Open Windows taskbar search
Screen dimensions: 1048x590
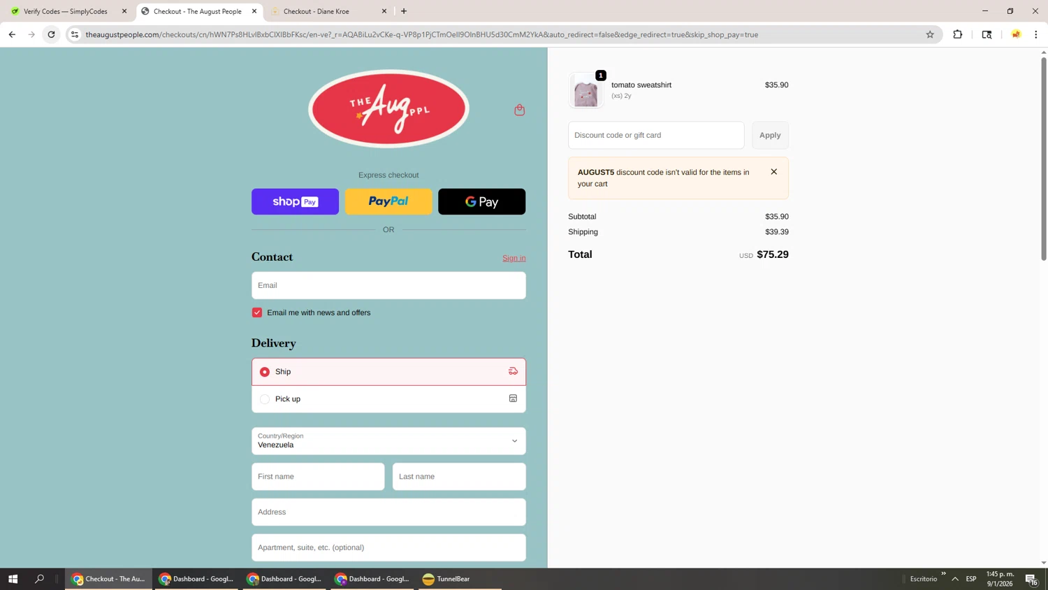pyautogui.click(x=39, y=579)
